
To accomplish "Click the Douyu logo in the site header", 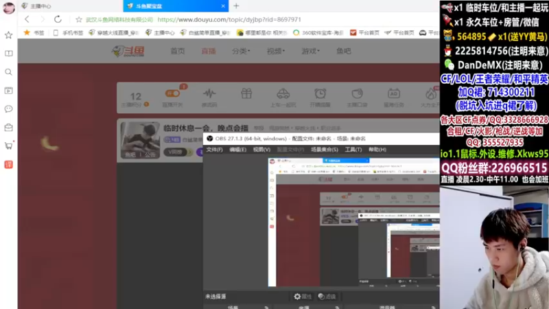I will pos(128,51).
